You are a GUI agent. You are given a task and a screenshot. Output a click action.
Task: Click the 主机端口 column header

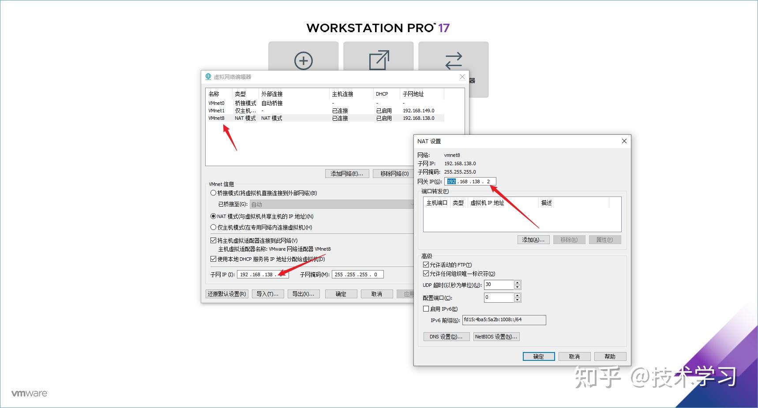coord(437,203)
